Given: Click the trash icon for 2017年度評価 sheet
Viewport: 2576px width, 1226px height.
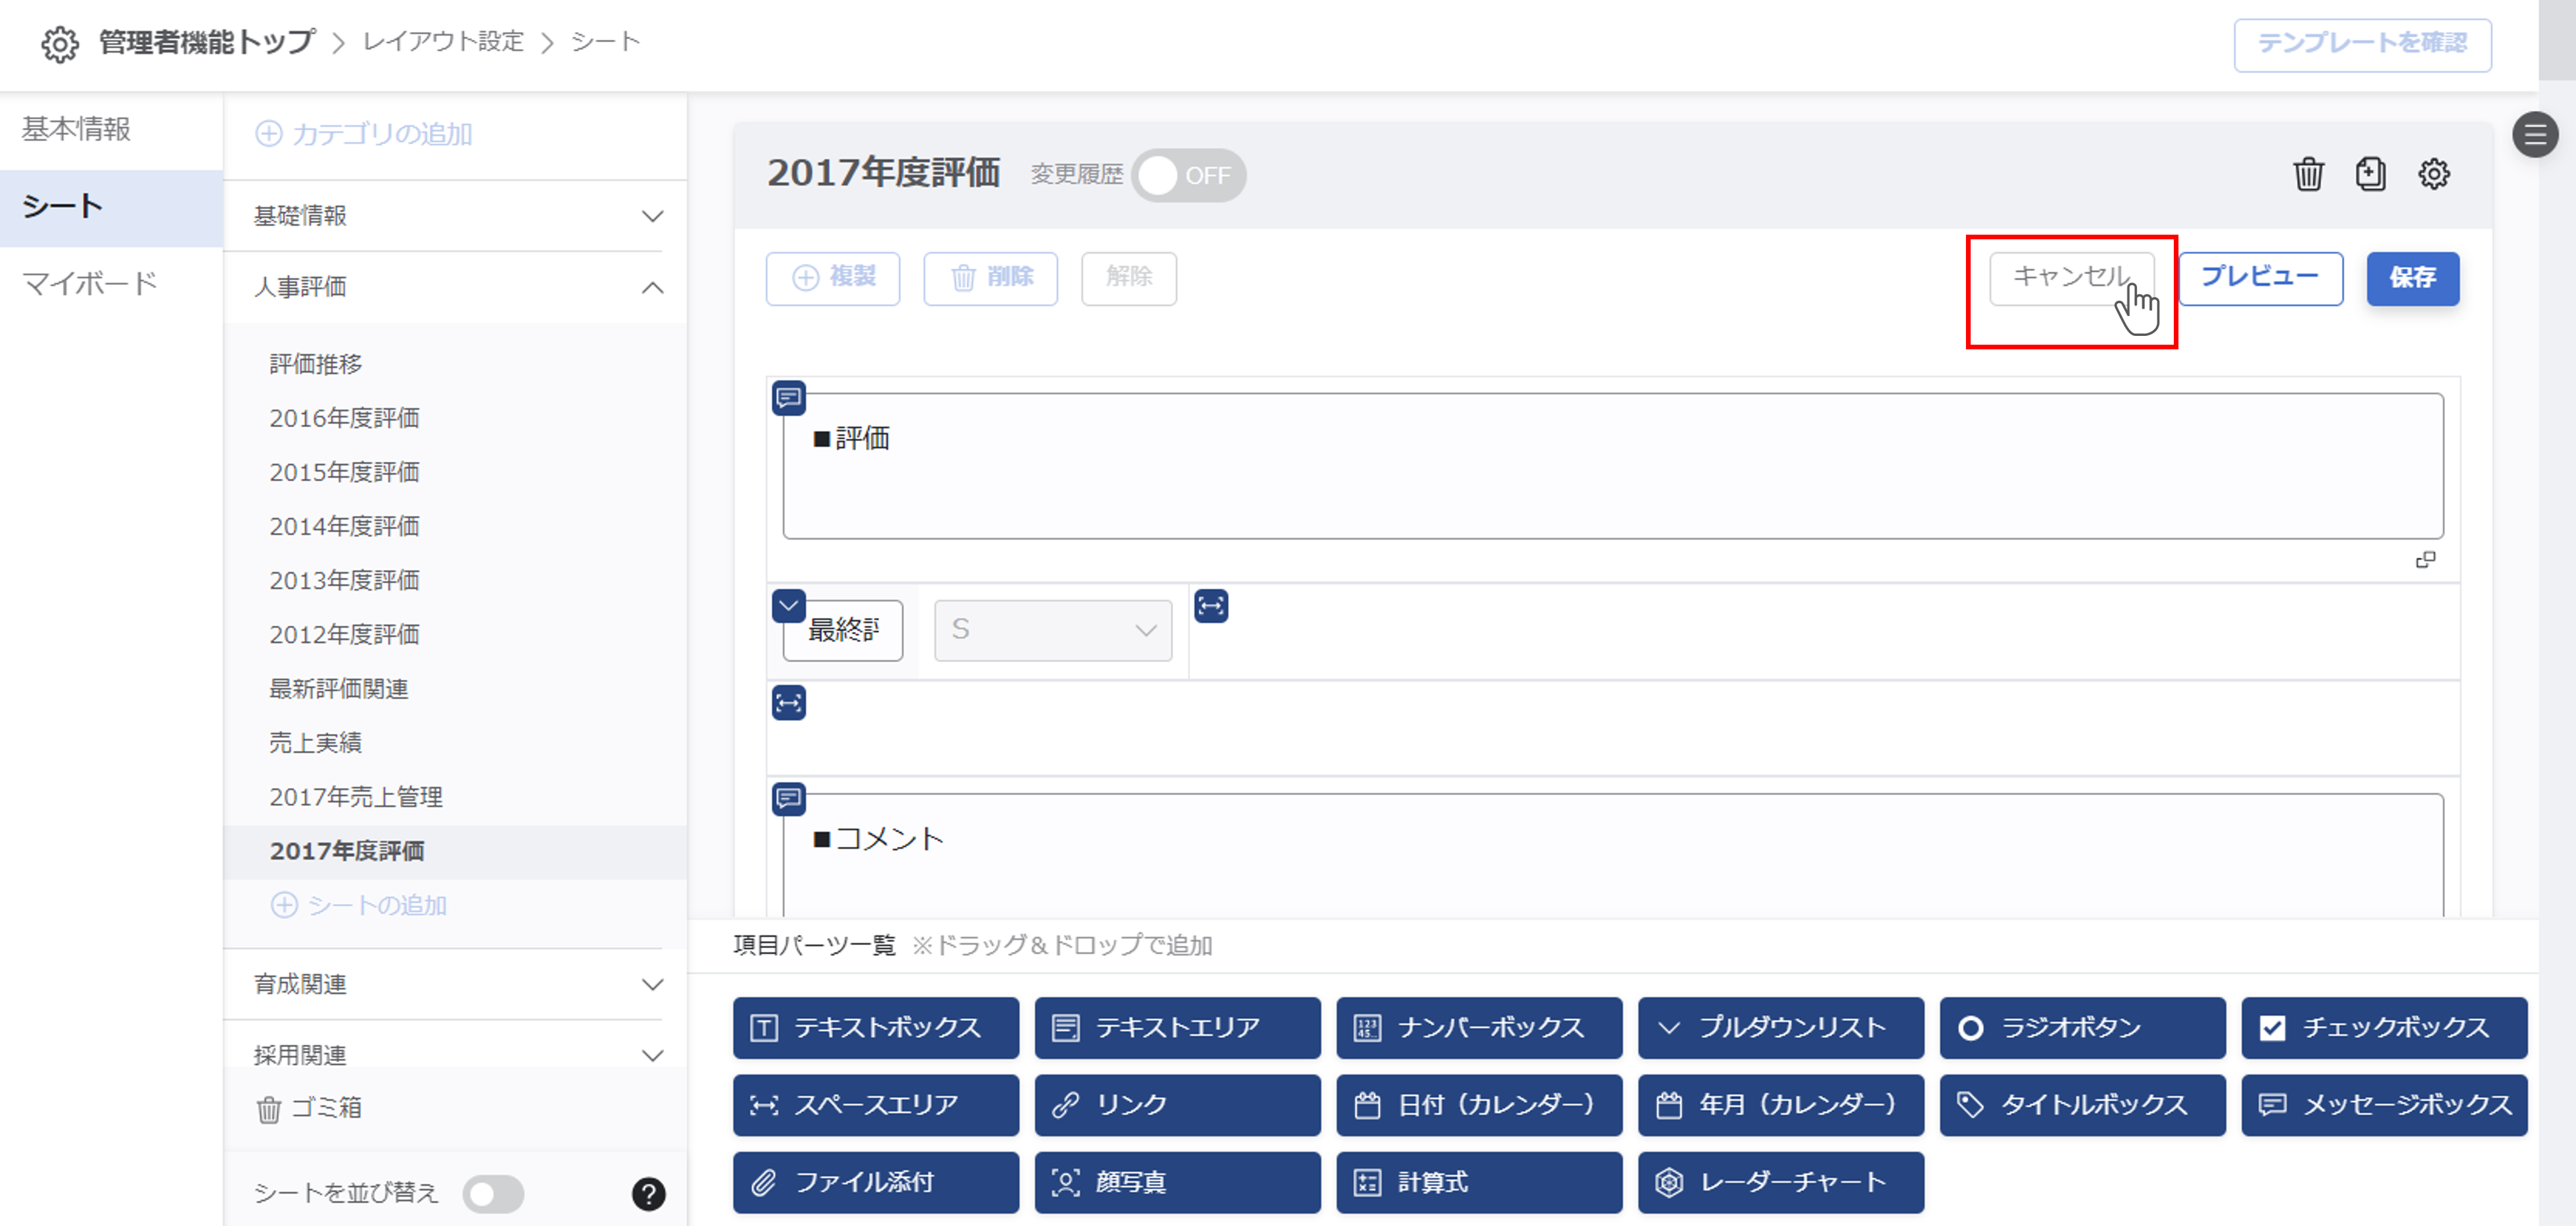Looking at the screenshot, I should click(2308, 174).
